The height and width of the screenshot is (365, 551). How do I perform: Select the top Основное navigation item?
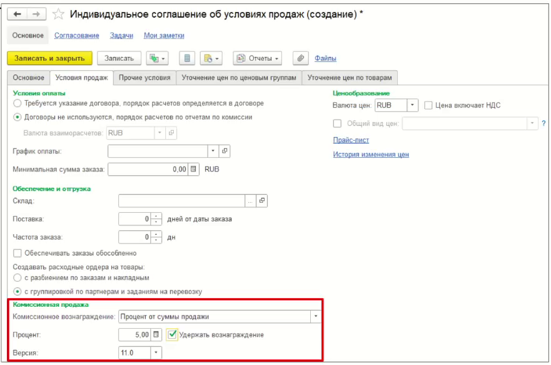28,36
